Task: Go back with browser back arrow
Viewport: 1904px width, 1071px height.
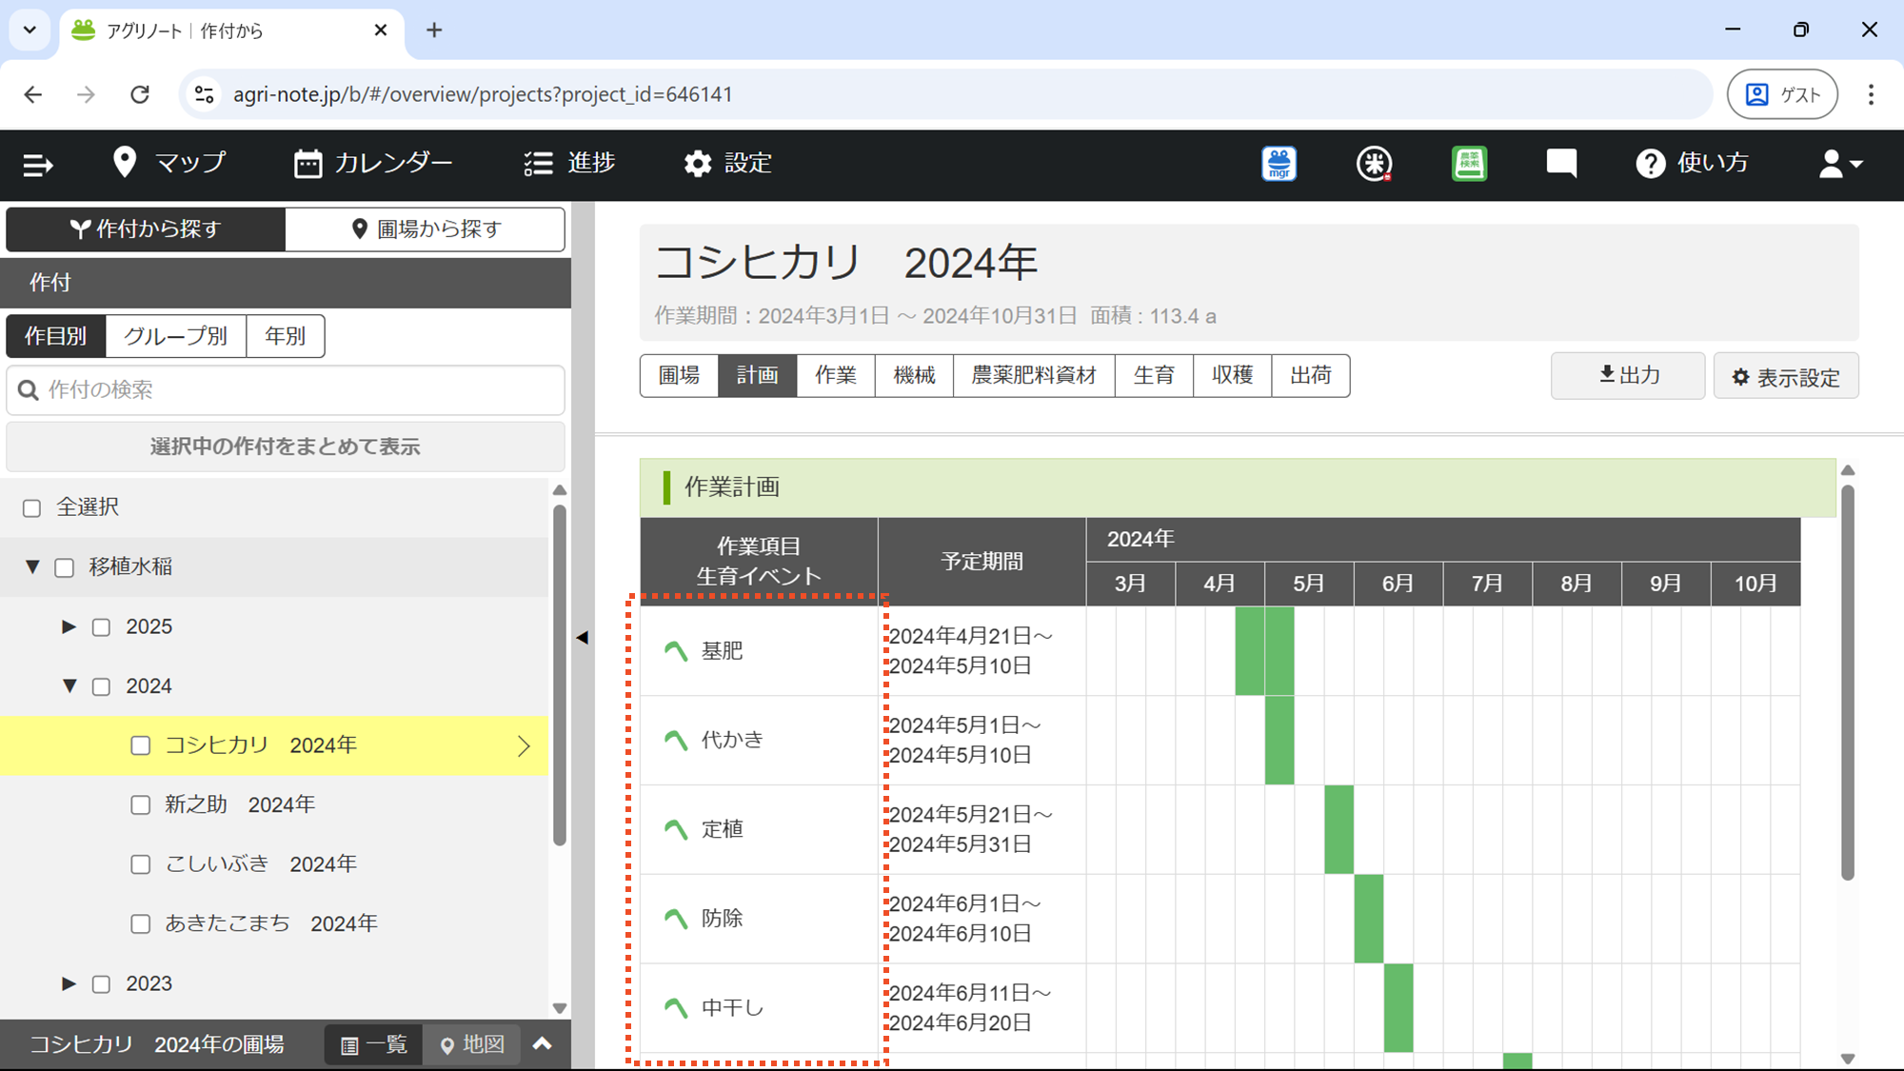Action: coord(33,94)
